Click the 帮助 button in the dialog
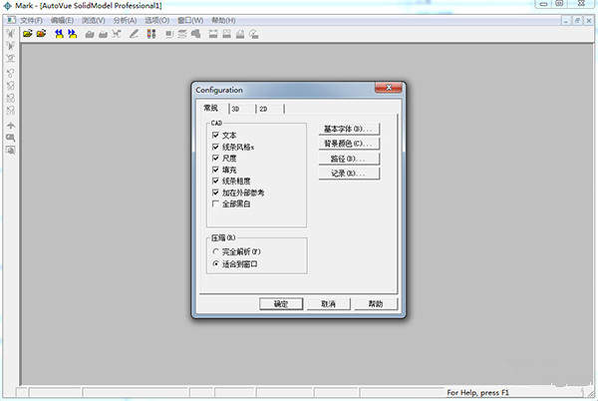 (376, 304)
